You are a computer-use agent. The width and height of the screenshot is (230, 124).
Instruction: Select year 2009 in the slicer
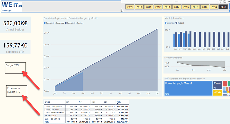[130, 7]
